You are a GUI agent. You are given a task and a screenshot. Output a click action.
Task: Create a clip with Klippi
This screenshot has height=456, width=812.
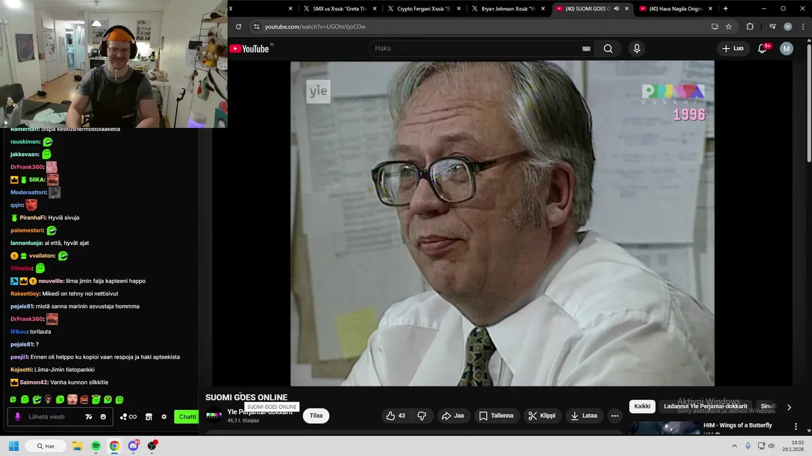click(x=542, y=415)
